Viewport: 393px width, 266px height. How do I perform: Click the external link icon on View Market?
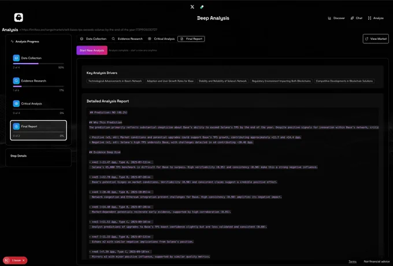click(366, 39)
